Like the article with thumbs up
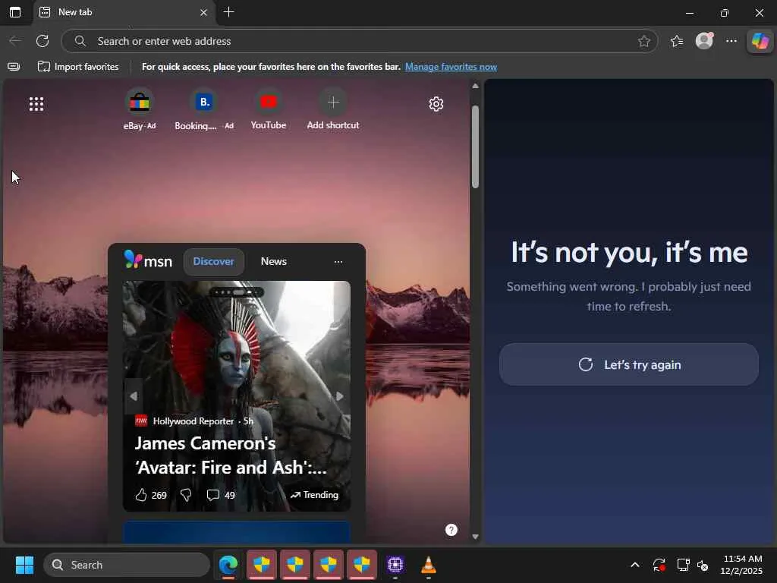Viewport: 777px width, 583px height. (141, 495)
